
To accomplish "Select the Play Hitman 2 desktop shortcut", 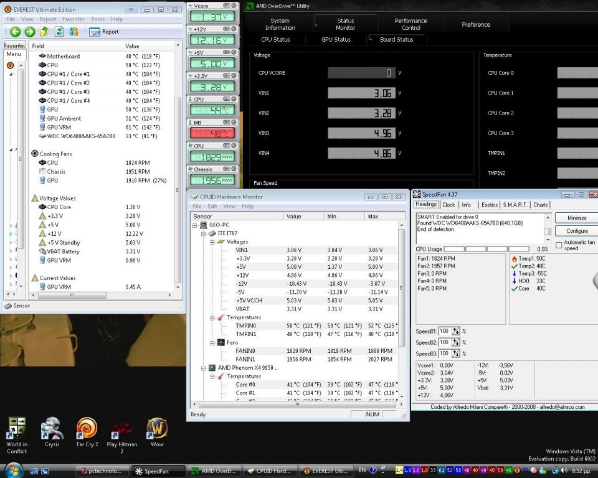I will tap(122, 435).
